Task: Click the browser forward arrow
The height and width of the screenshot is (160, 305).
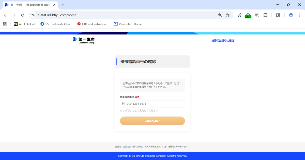Action: 14,15
